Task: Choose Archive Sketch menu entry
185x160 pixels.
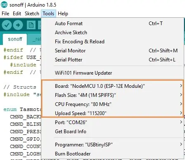Action: 113,33
